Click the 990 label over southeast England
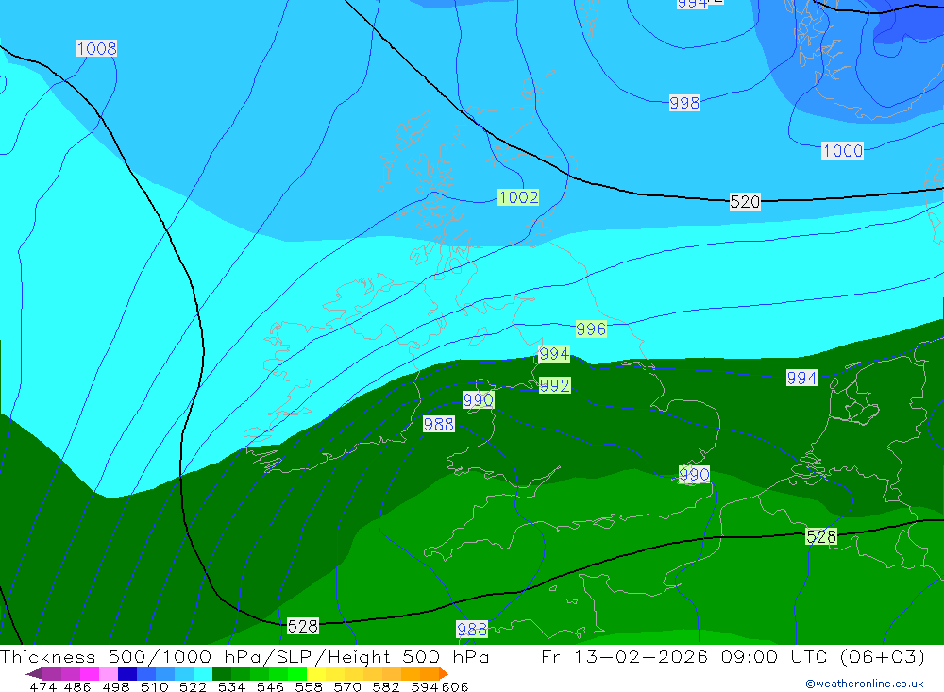944x692 pixels. pos(694,475)
